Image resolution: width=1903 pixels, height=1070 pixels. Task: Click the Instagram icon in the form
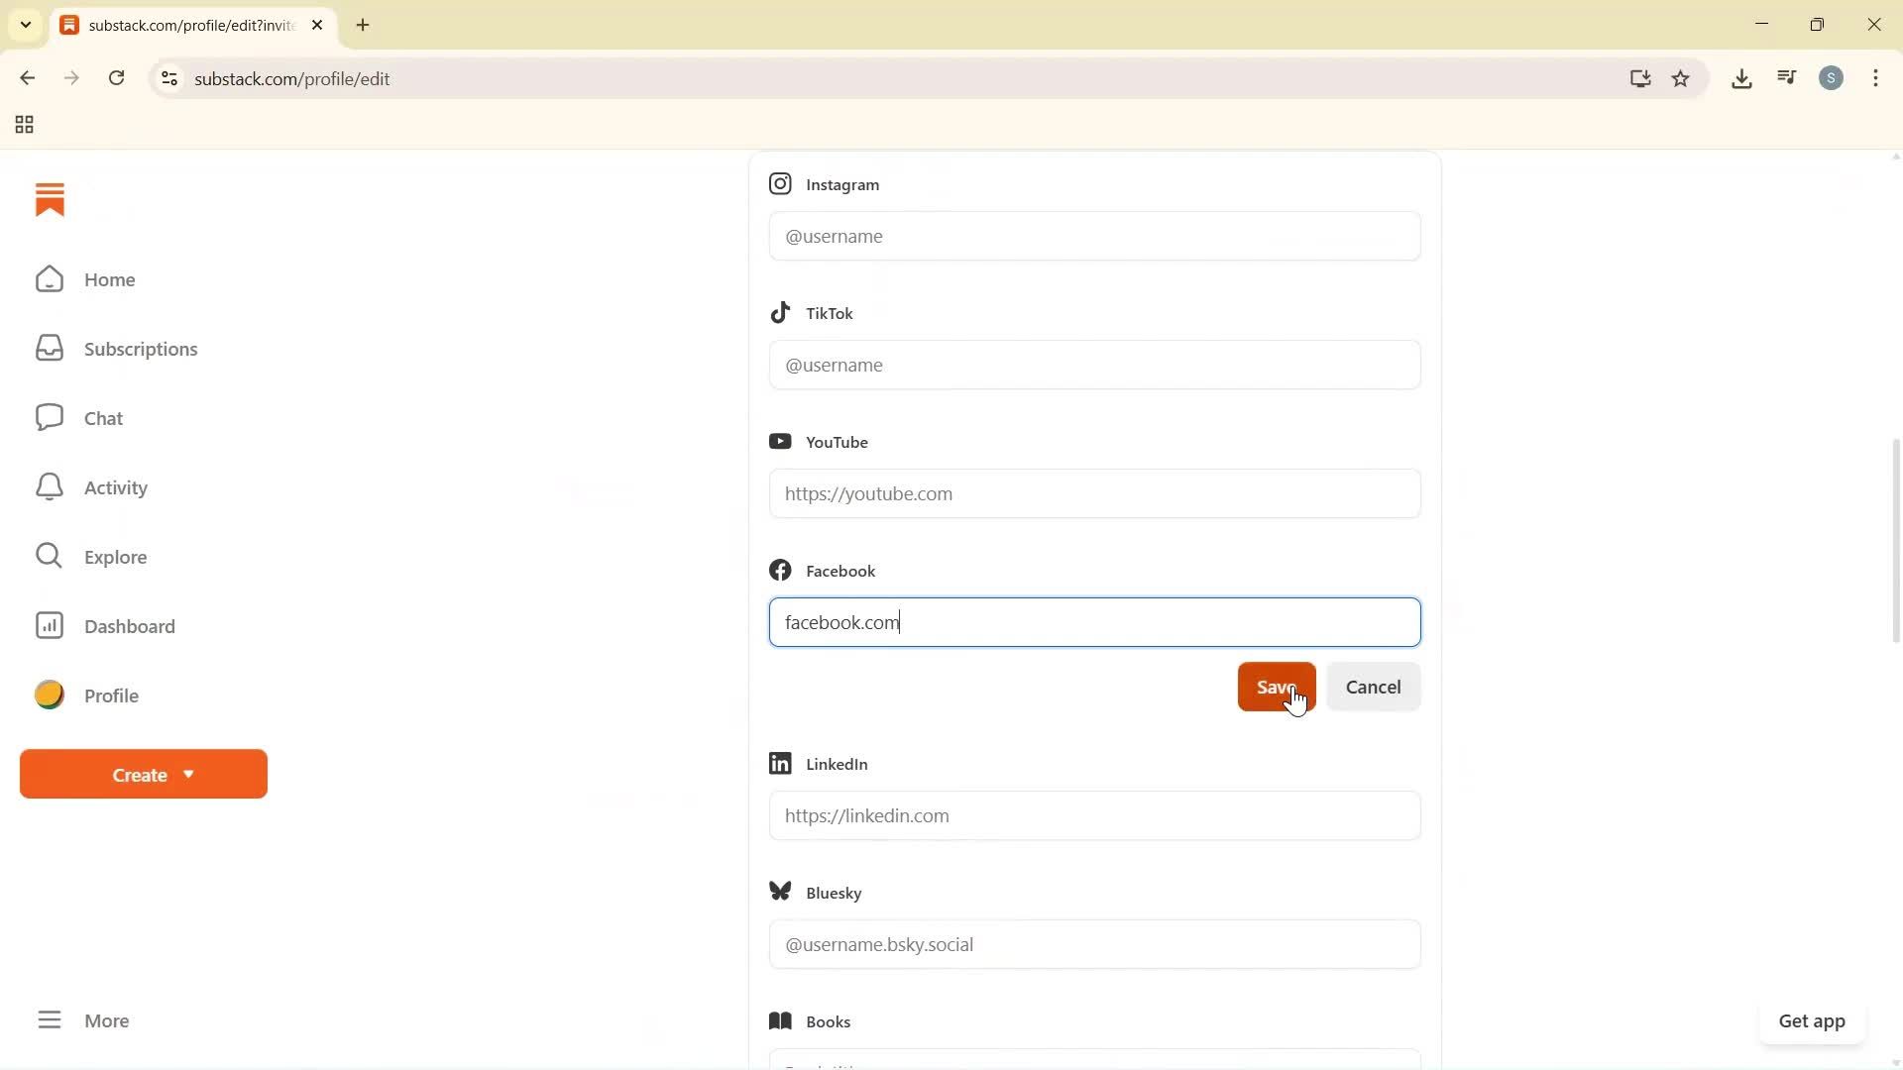780,183
